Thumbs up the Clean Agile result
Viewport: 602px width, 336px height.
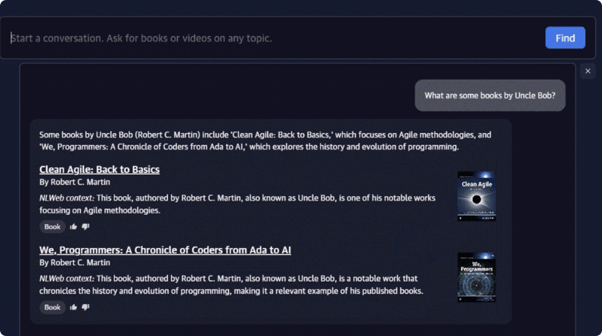73,226
